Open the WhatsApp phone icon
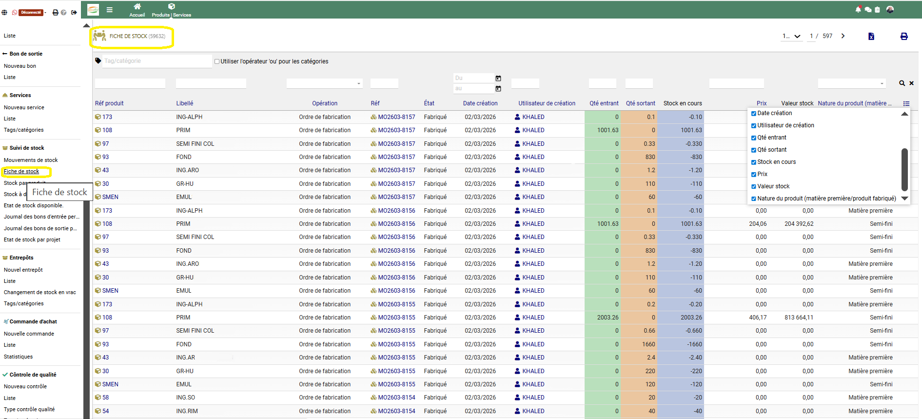Viewport: 922px width, 419px height. pos(15,13)
